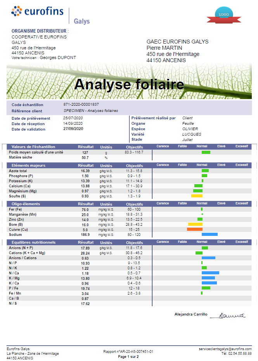Select sample code 871-2020-00001837

(x=81, y=104)
